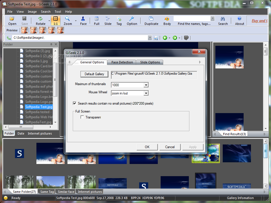This screenshot has height=203, width=271.
Task: Select Softpedia 1.jpg file
Action: point(36,61)
